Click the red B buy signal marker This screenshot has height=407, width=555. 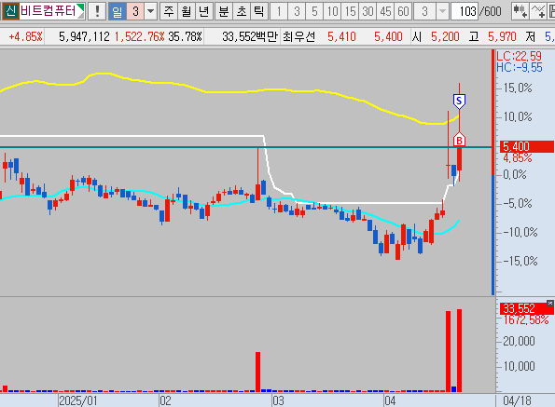459,140
